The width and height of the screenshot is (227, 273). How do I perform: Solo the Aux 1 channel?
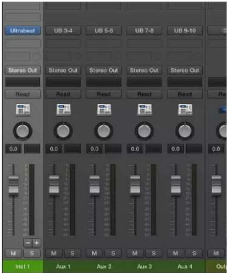pos(72,253)
